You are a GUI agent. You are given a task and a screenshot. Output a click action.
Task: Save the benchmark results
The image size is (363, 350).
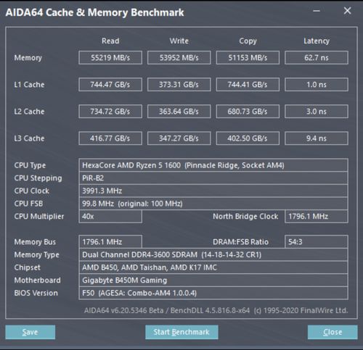[x=30, y=332]
